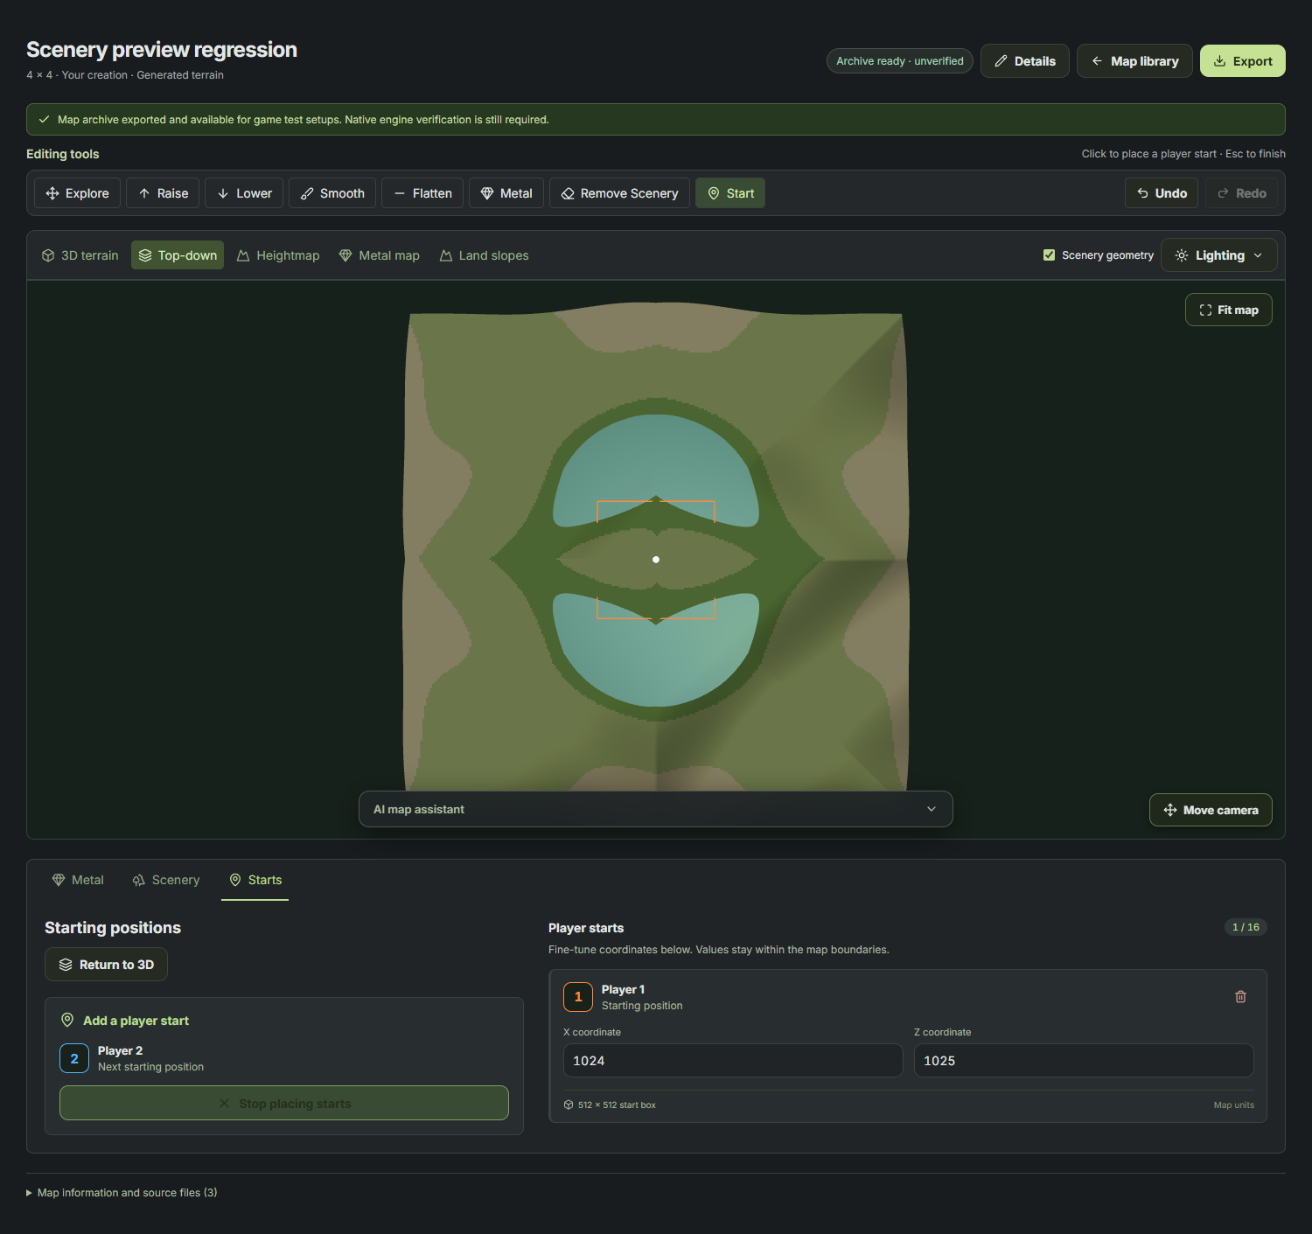The image size is (1312, 1234).
Task: Open the Lighting dropdown
Action: [1219, 255]
